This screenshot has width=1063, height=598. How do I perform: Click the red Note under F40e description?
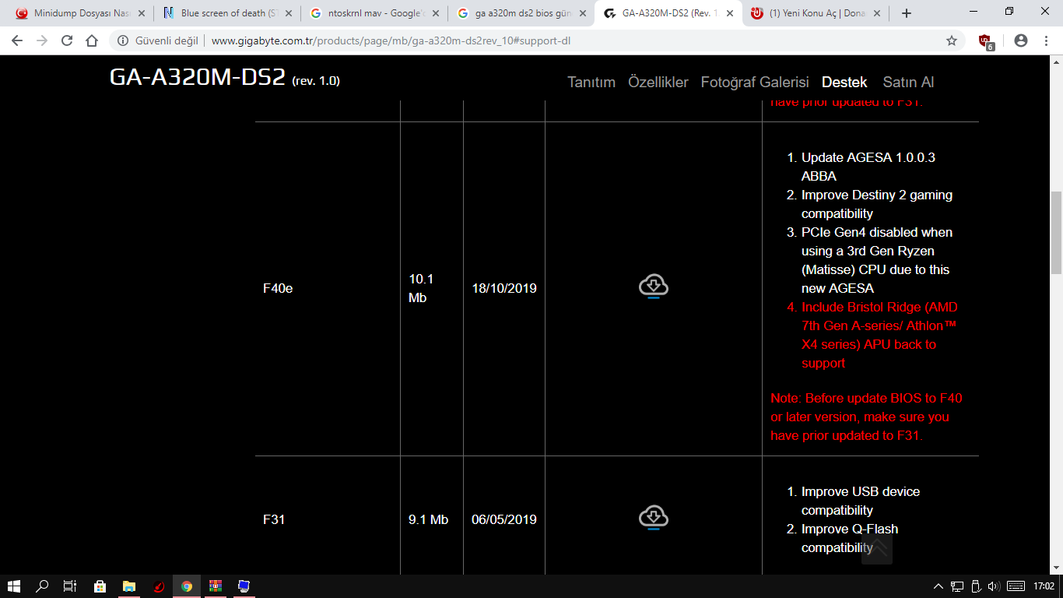click(866, 417)
